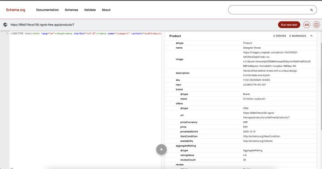
Task: Click the round play validation button
Action: [161, 149]
